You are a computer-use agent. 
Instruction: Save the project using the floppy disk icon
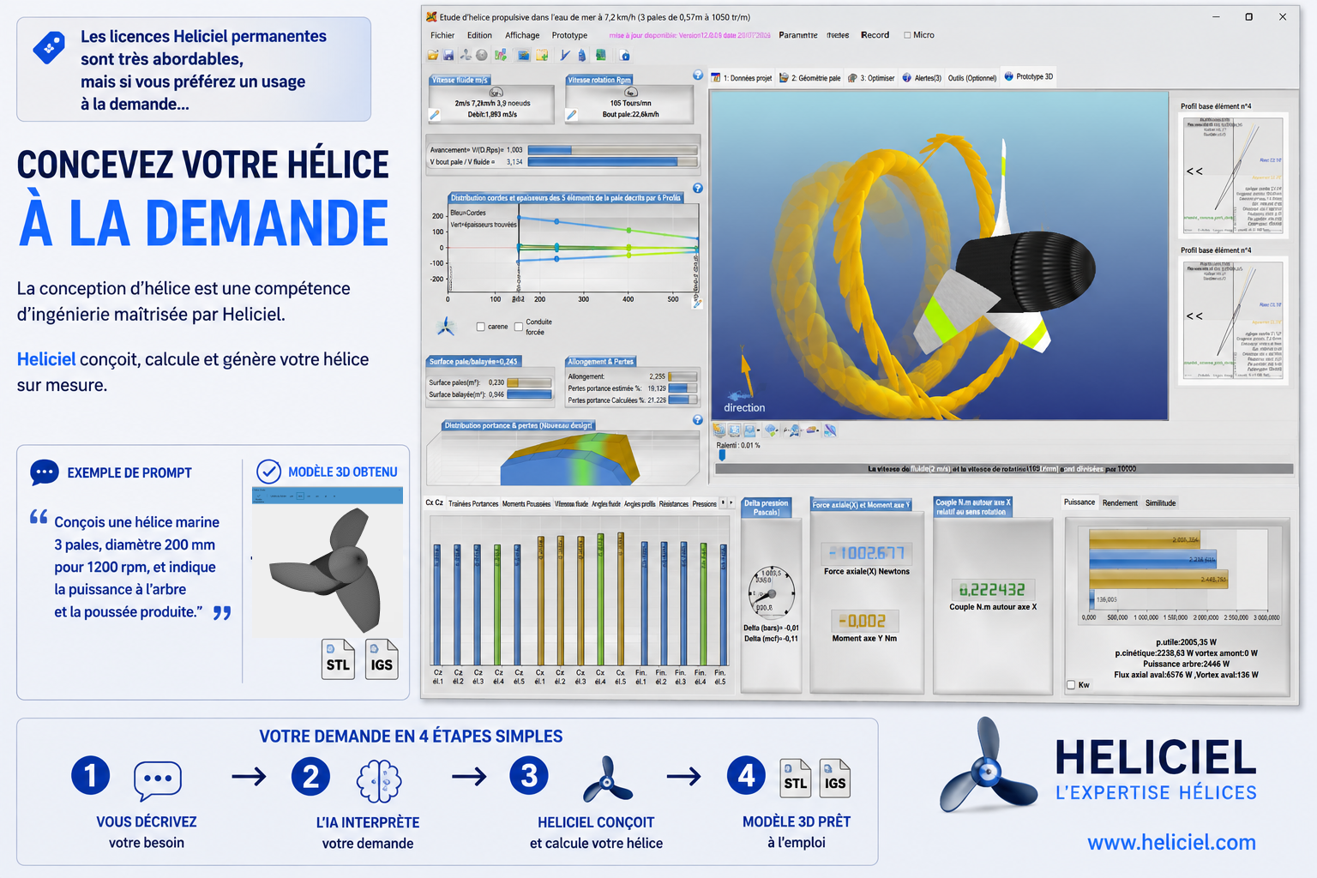[x=448, y=56]
